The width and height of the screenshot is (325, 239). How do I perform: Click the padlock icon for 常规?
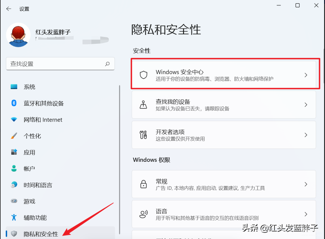click(143, 184)
